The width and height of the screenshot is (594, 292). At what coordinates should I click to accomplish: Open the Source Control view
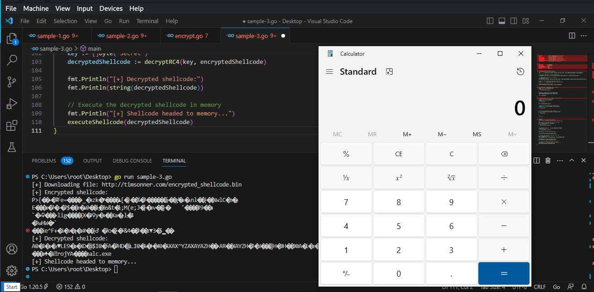[x=12, y=82]
